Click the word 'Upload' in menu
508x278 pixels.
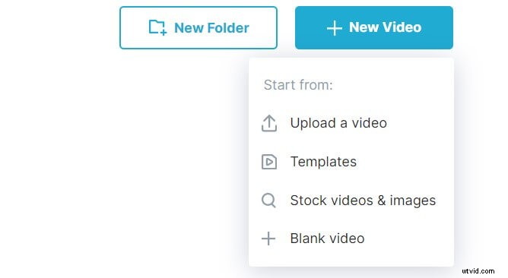point(313,124)
